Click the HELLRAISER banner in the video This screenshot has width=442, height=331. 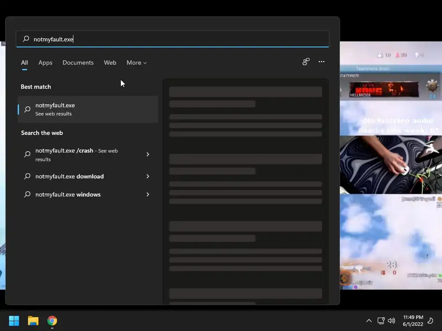pos(384,90)
